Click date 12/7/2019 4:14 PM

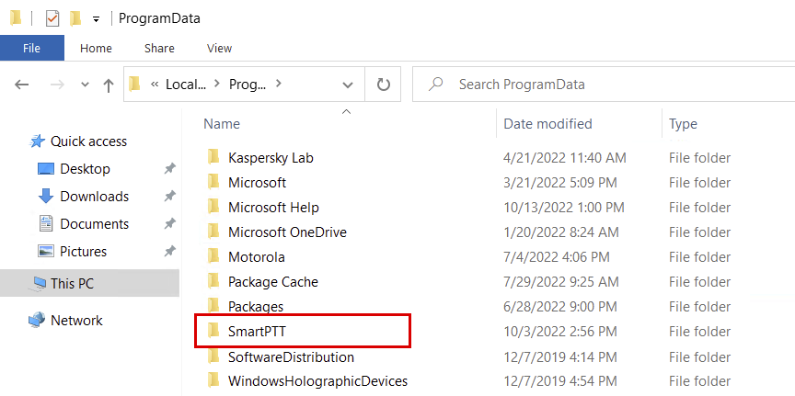click(560, 356)
